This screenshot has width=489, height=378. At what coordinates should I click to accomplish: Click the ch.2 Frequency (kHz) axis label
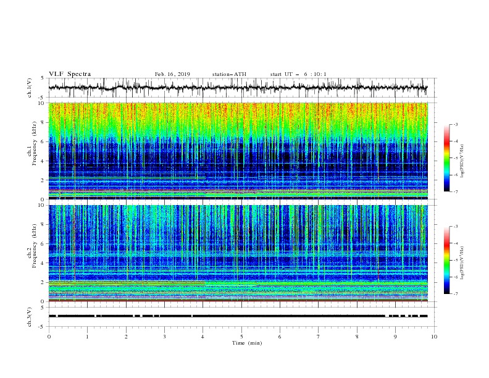click(x=33, y=246)
